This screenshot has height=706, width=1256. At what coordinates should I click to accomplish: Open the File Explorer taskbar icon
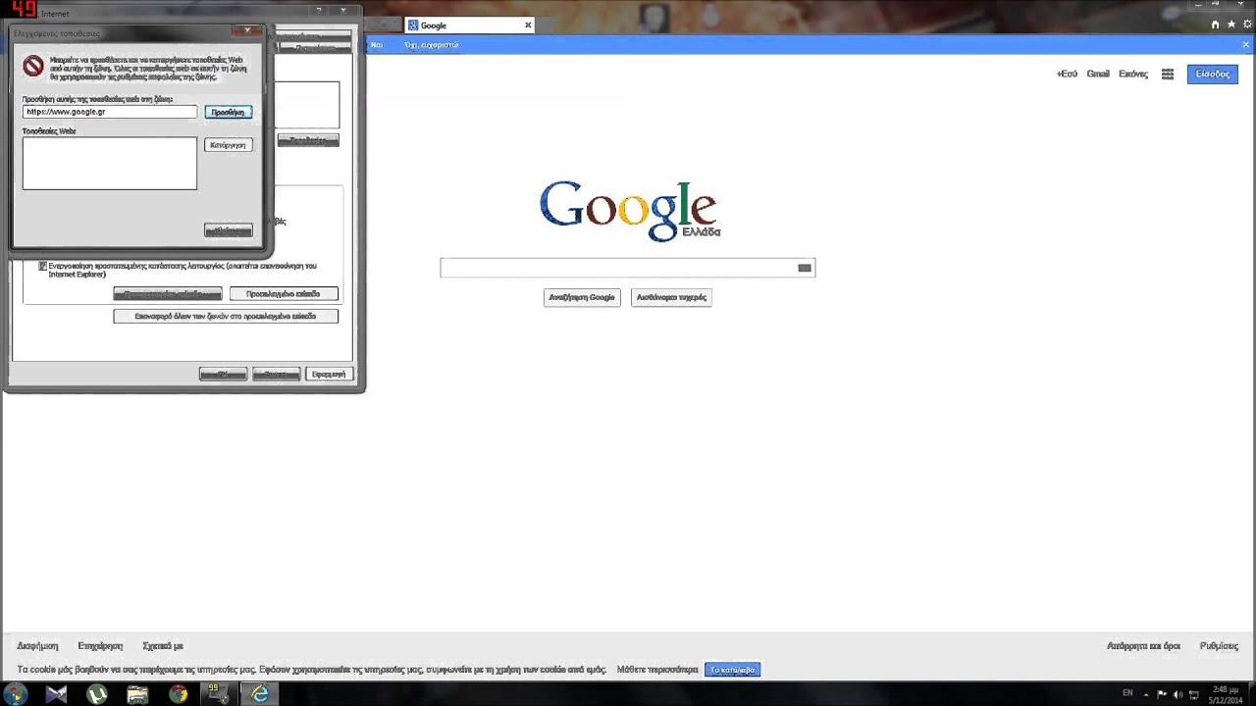[137, 694]
